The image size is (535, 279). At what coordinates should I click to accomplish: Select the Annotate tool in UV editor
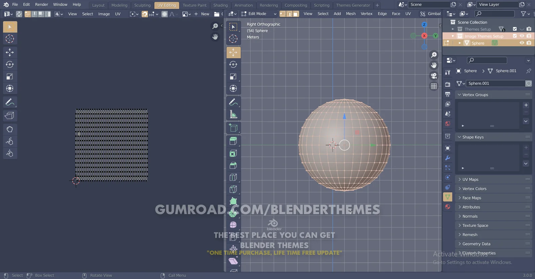10,102
